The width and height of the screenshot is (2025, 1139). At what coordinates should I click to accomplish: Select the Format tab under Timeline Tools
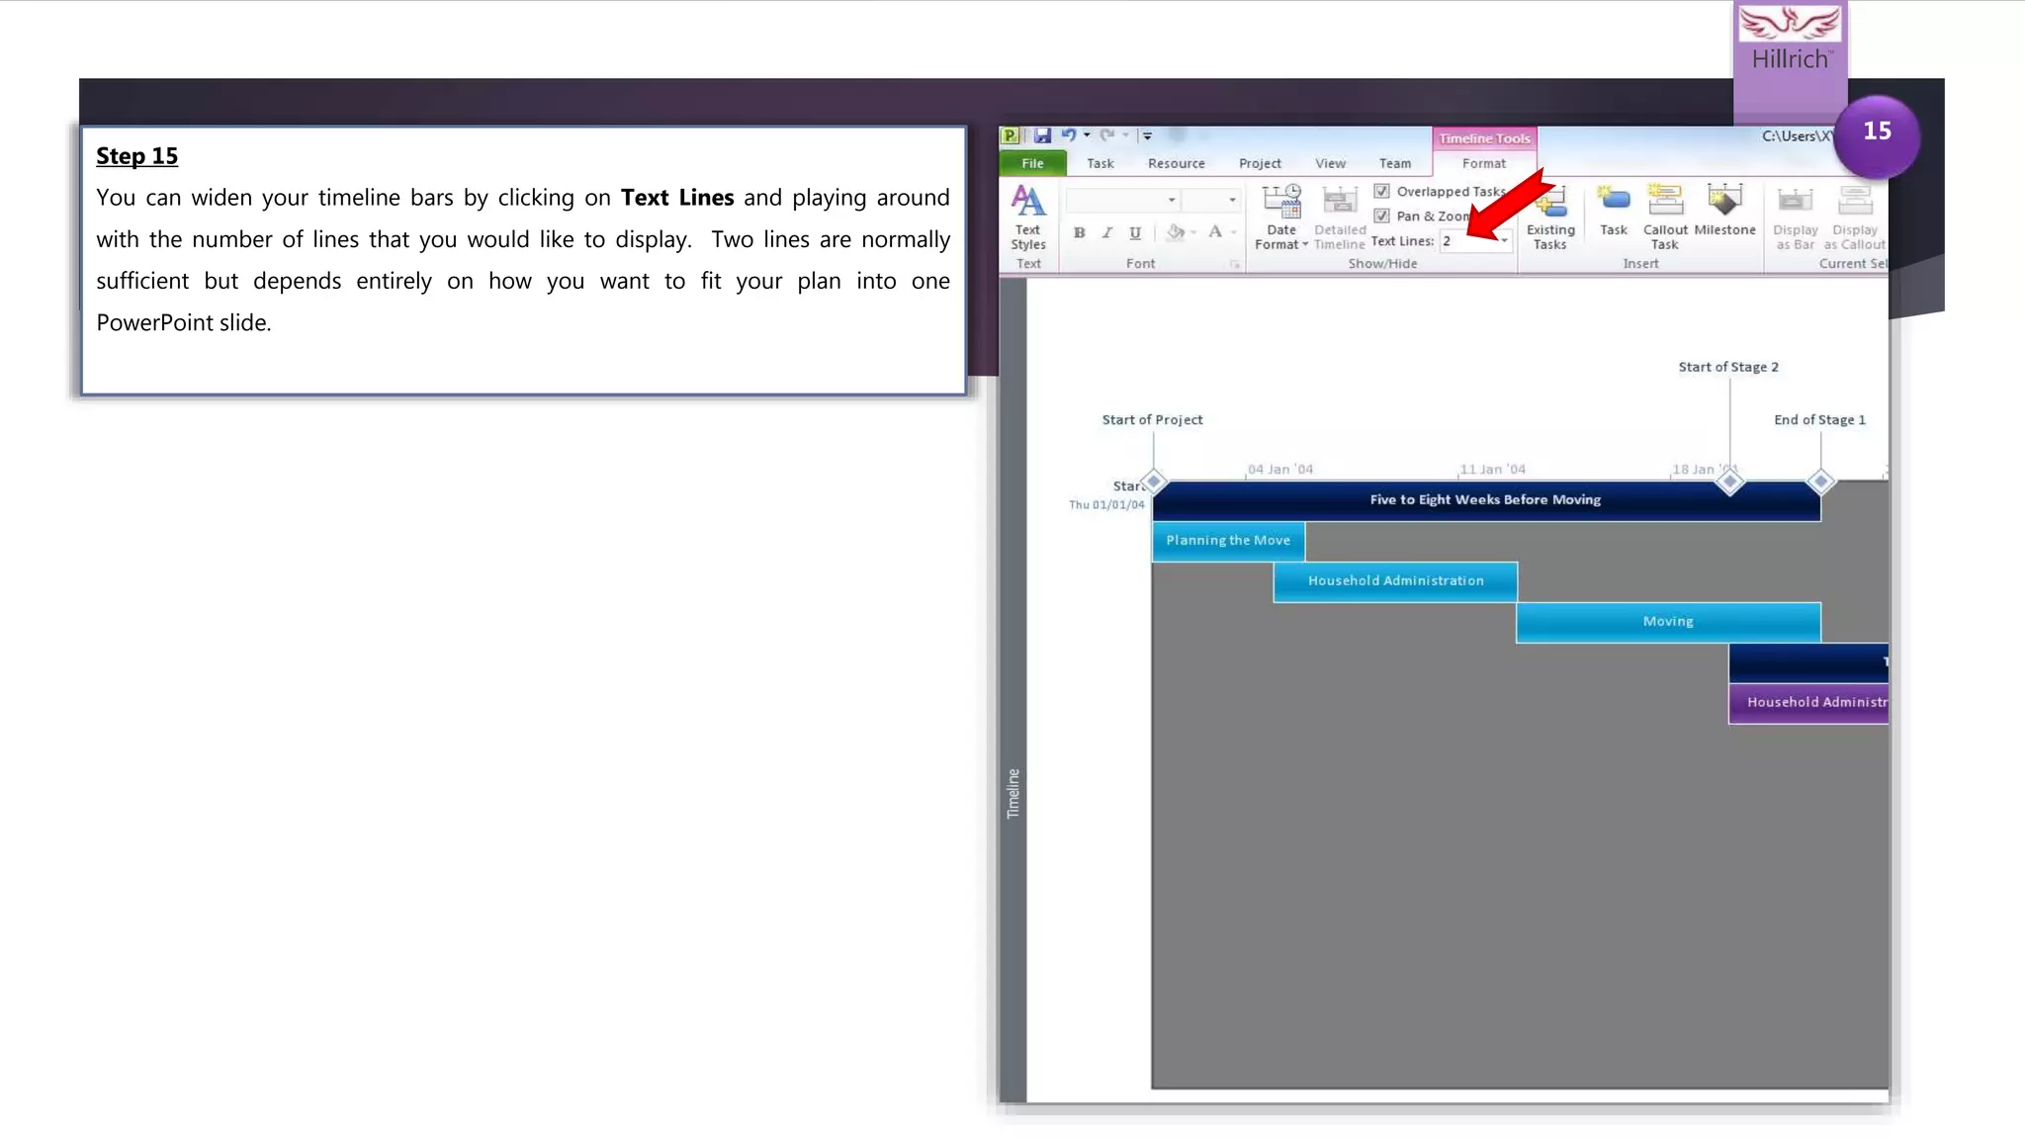coord(1484,163)
